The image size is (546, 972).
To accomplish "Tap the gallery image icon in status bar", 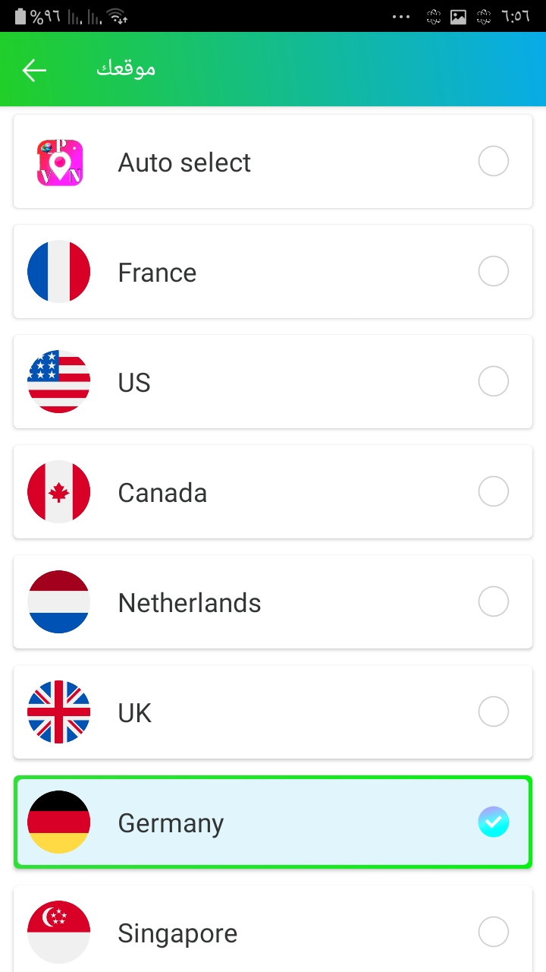I will click(x=458, y=17).
